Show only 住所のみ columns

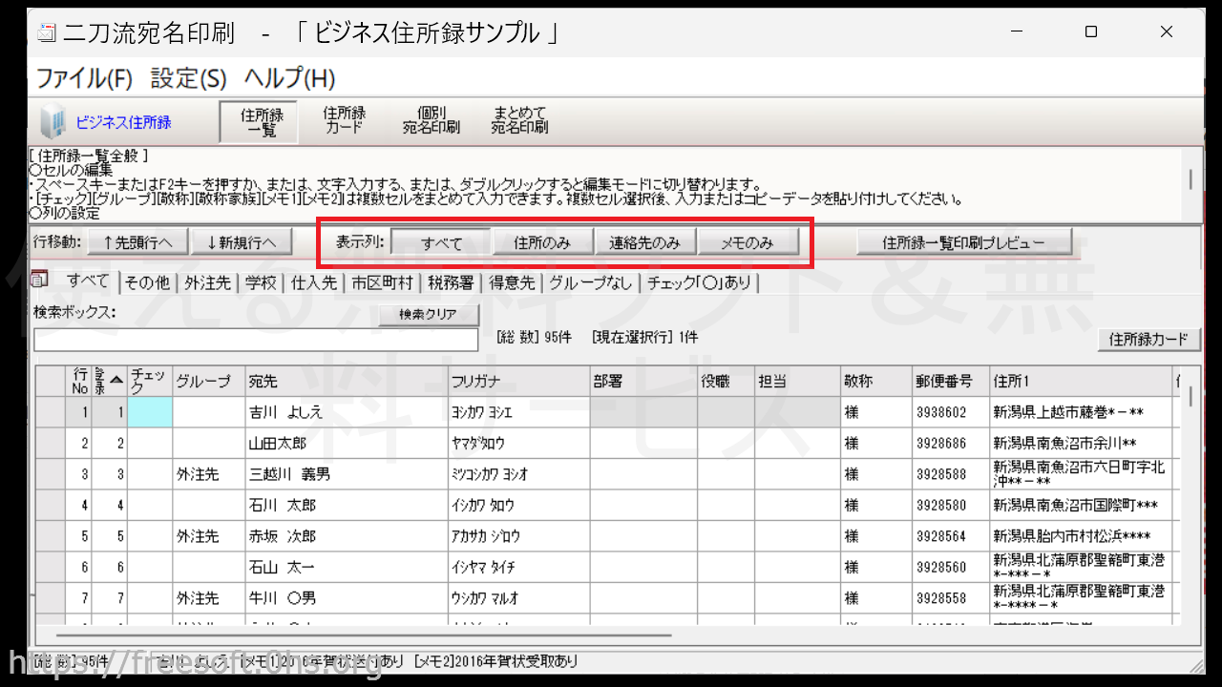tap(542, 242)
